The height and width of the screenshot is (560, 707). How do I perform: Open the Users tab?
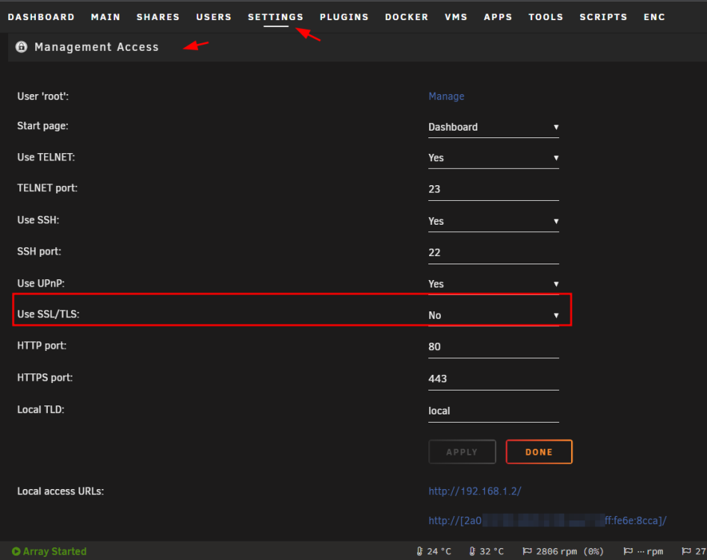click(x=214, y=17)
